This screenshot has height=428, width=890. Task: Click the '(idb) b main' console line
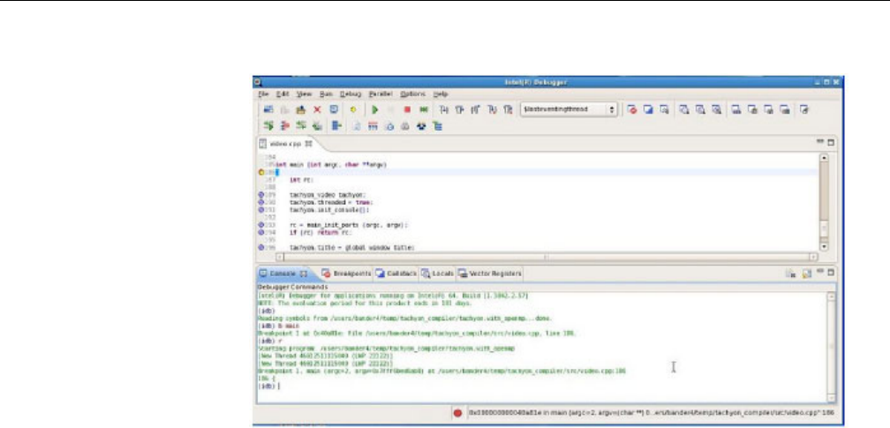278,326
